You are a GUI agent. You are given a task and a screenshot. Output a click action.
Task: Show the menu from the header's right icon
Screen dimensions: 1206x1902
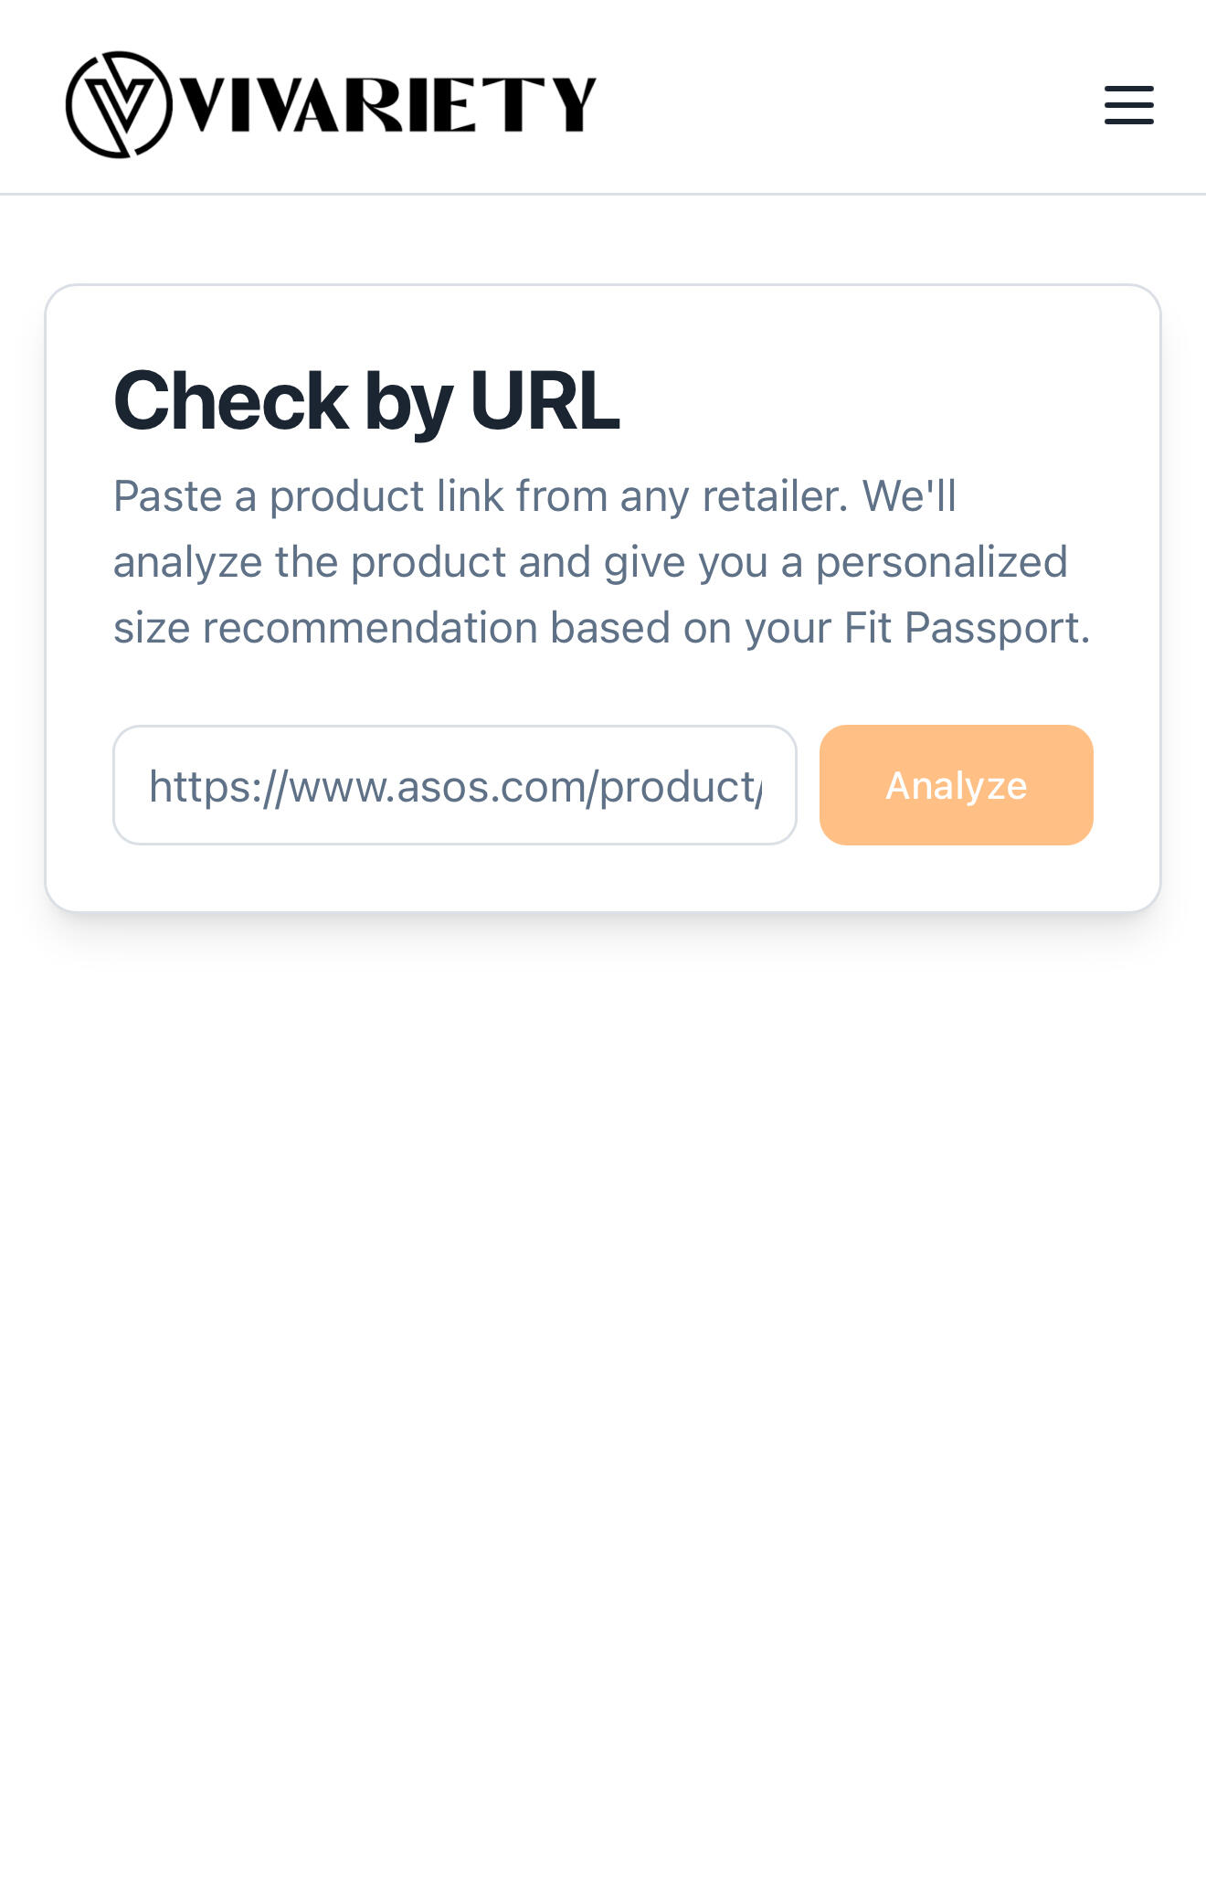(1128, 105)
